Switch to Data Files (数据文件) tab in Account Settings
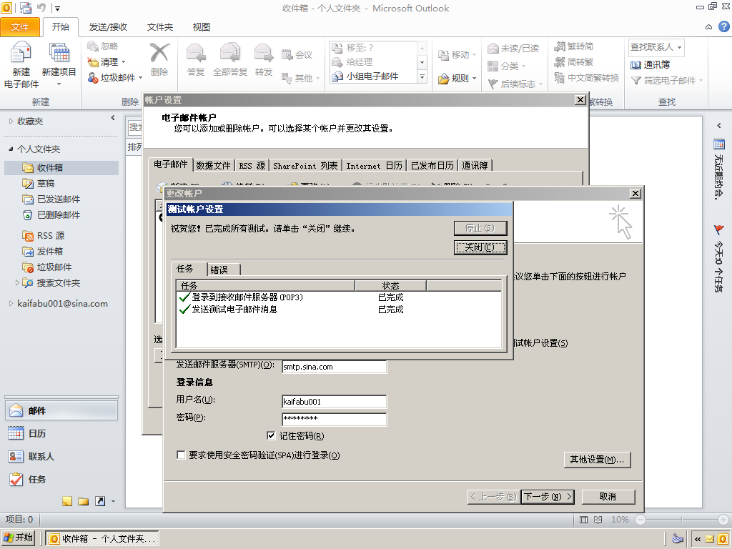 [x=213, y=165]
